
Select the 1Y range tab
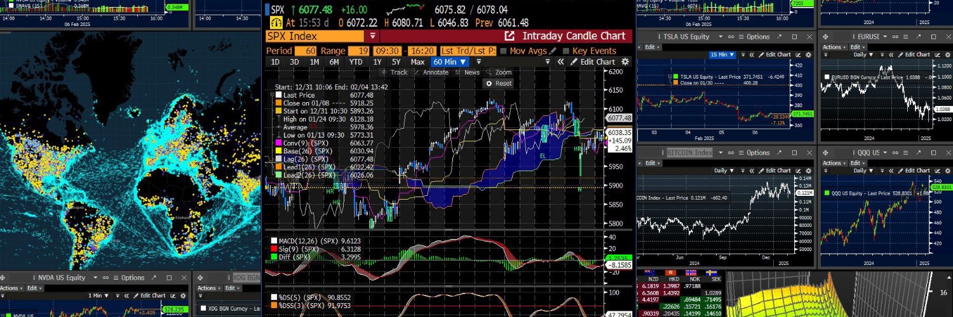click(377, 61)
